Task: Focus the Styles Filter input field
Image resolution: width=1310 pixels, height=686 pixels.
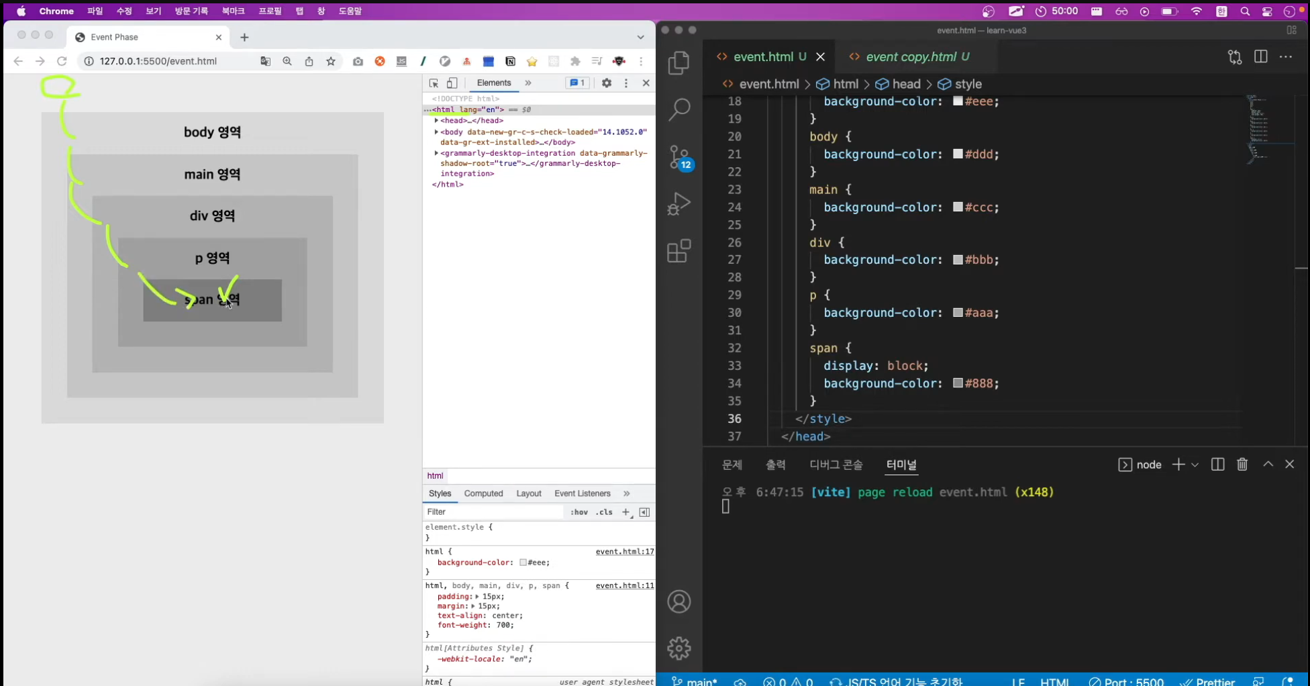Action: (x=494, y=512)
